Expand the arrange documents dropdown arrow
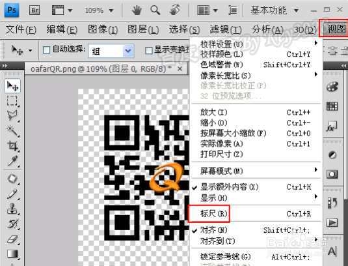The width and height of the screenshot is (348, 266). pyautogui.click(x=215, y=10)
